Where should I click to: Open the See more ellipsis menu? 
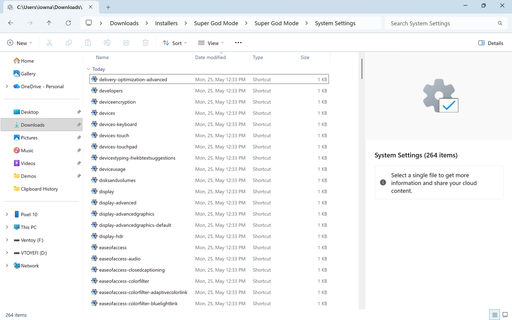tap(238, 43)
